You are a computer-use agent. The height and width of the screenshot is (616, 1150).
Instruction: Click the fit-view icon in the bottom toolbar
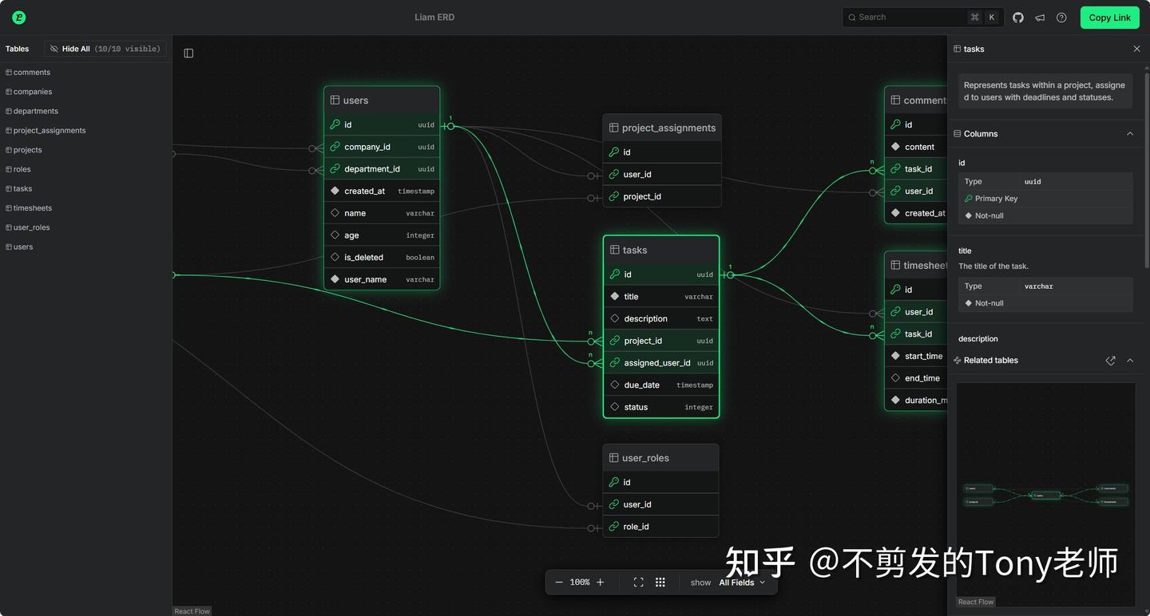(x=638, y=582)
